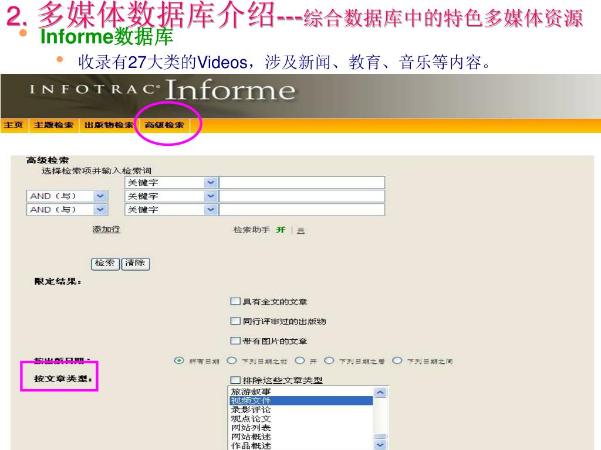The height and width of the screenshot is (450, 601).
Task: Click the 清除 clear button
Action: 136,264
